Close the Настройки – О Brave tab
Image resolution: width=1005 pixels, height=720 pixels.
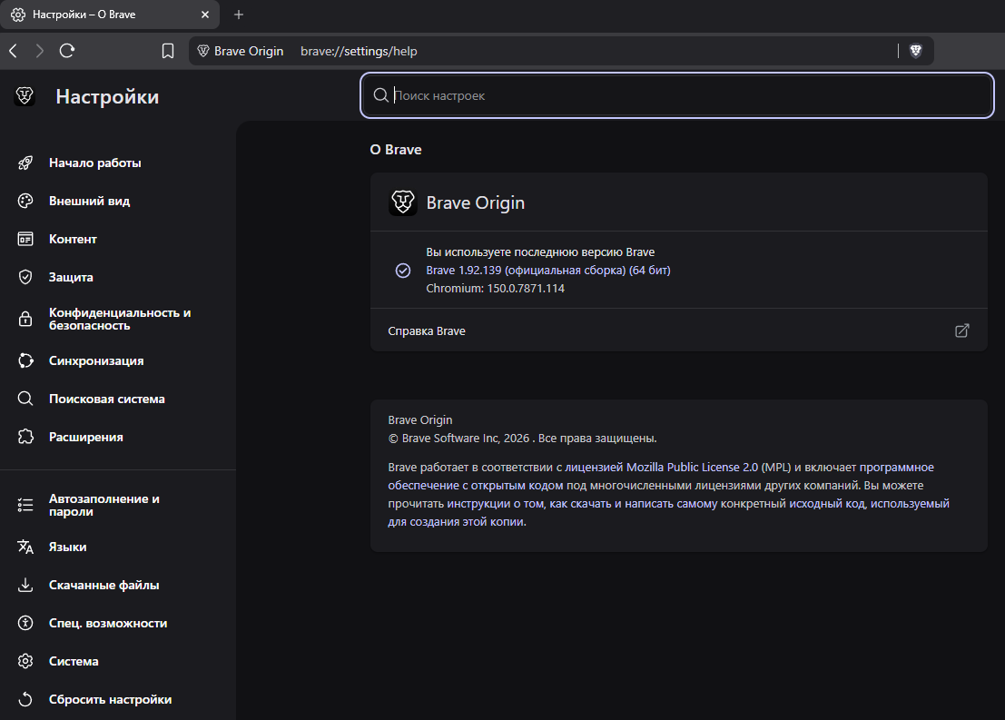[205, 15]
